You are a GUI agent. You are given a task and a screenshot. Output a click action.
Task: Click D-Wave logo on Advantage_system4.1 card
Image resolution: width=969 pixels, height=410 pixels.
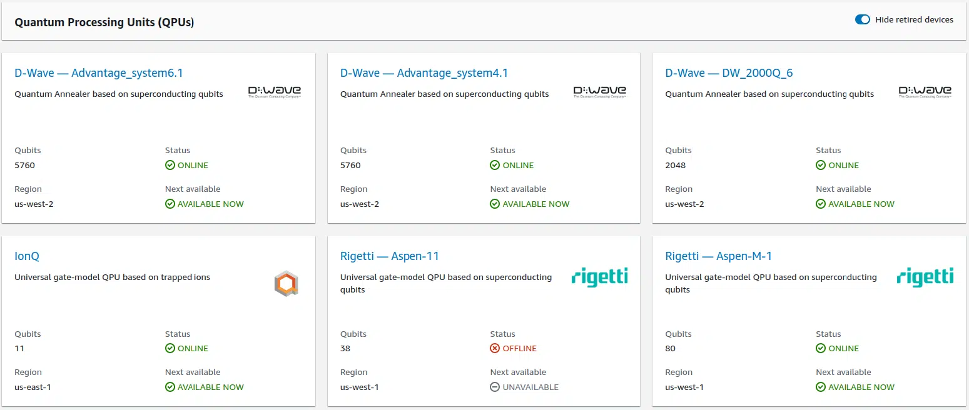600,92
